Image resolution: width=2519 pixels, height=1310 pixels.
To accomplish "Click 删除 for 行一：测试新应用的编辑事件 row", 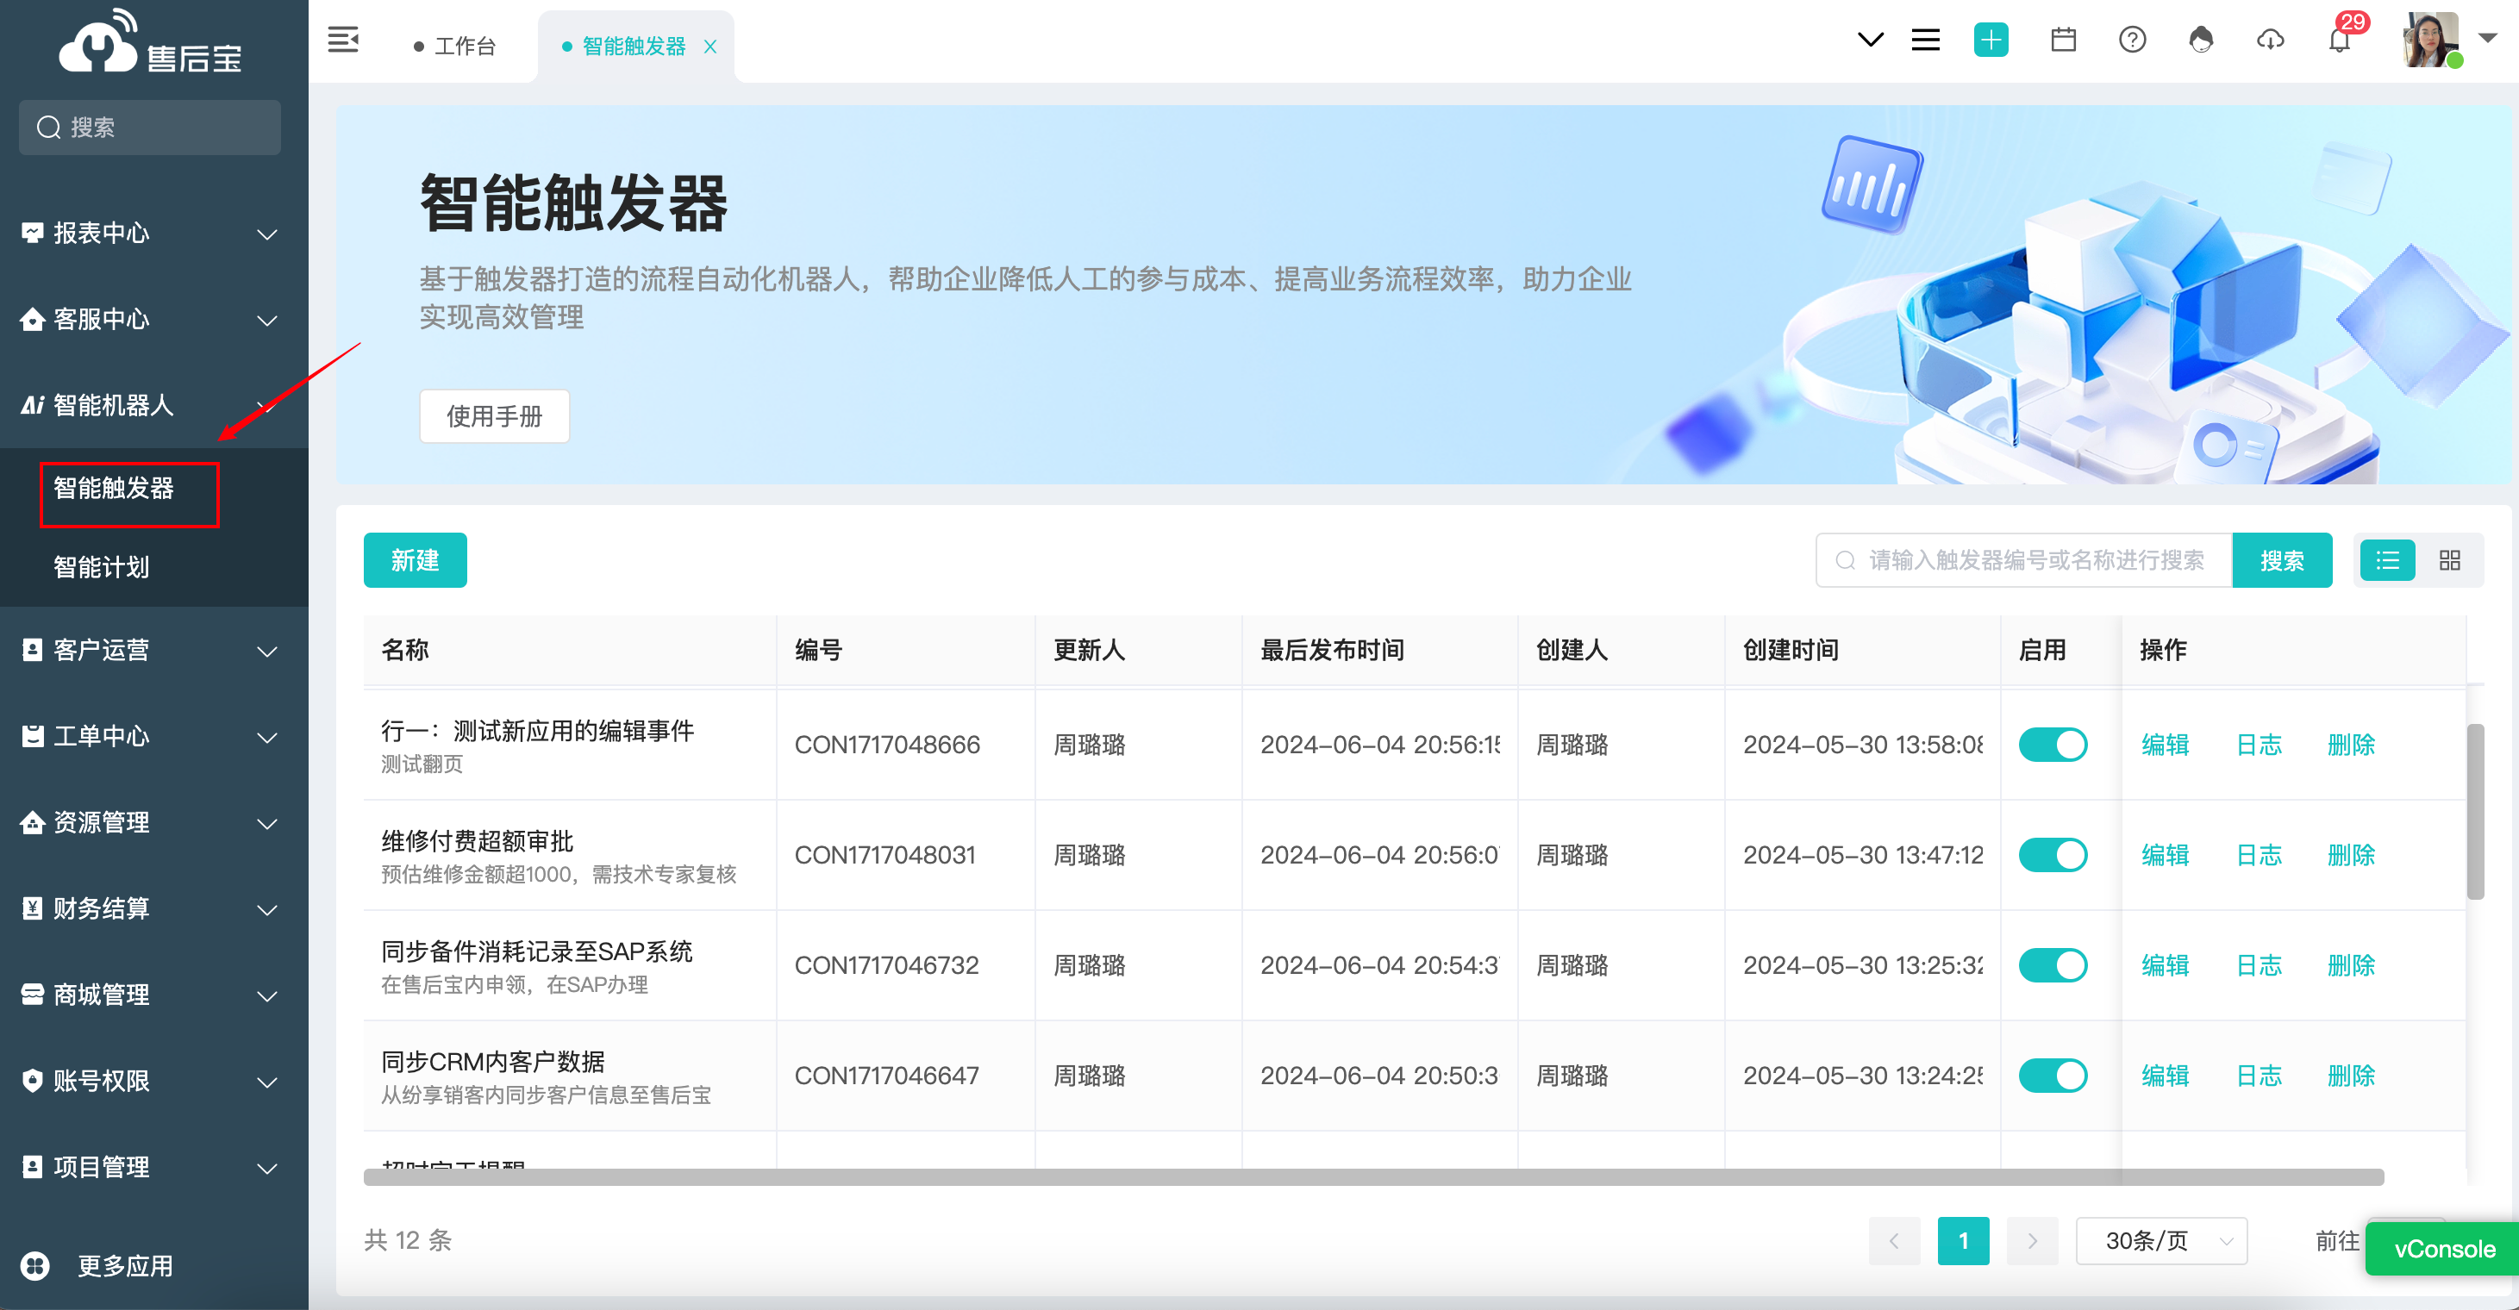I will click(2351, 745).
